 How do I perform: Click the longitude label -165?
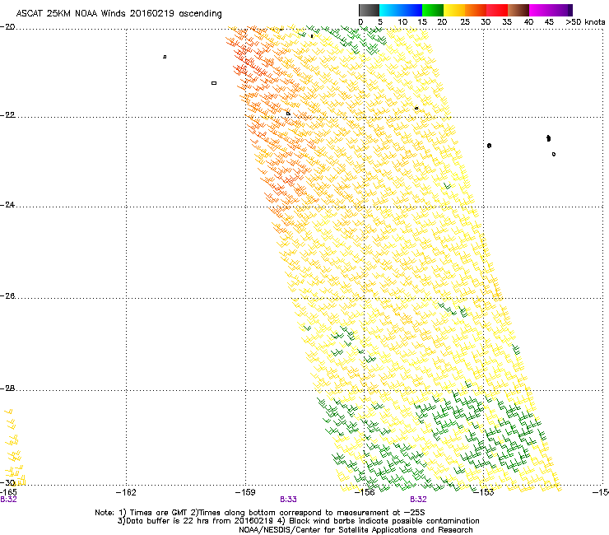click(8, 492)
